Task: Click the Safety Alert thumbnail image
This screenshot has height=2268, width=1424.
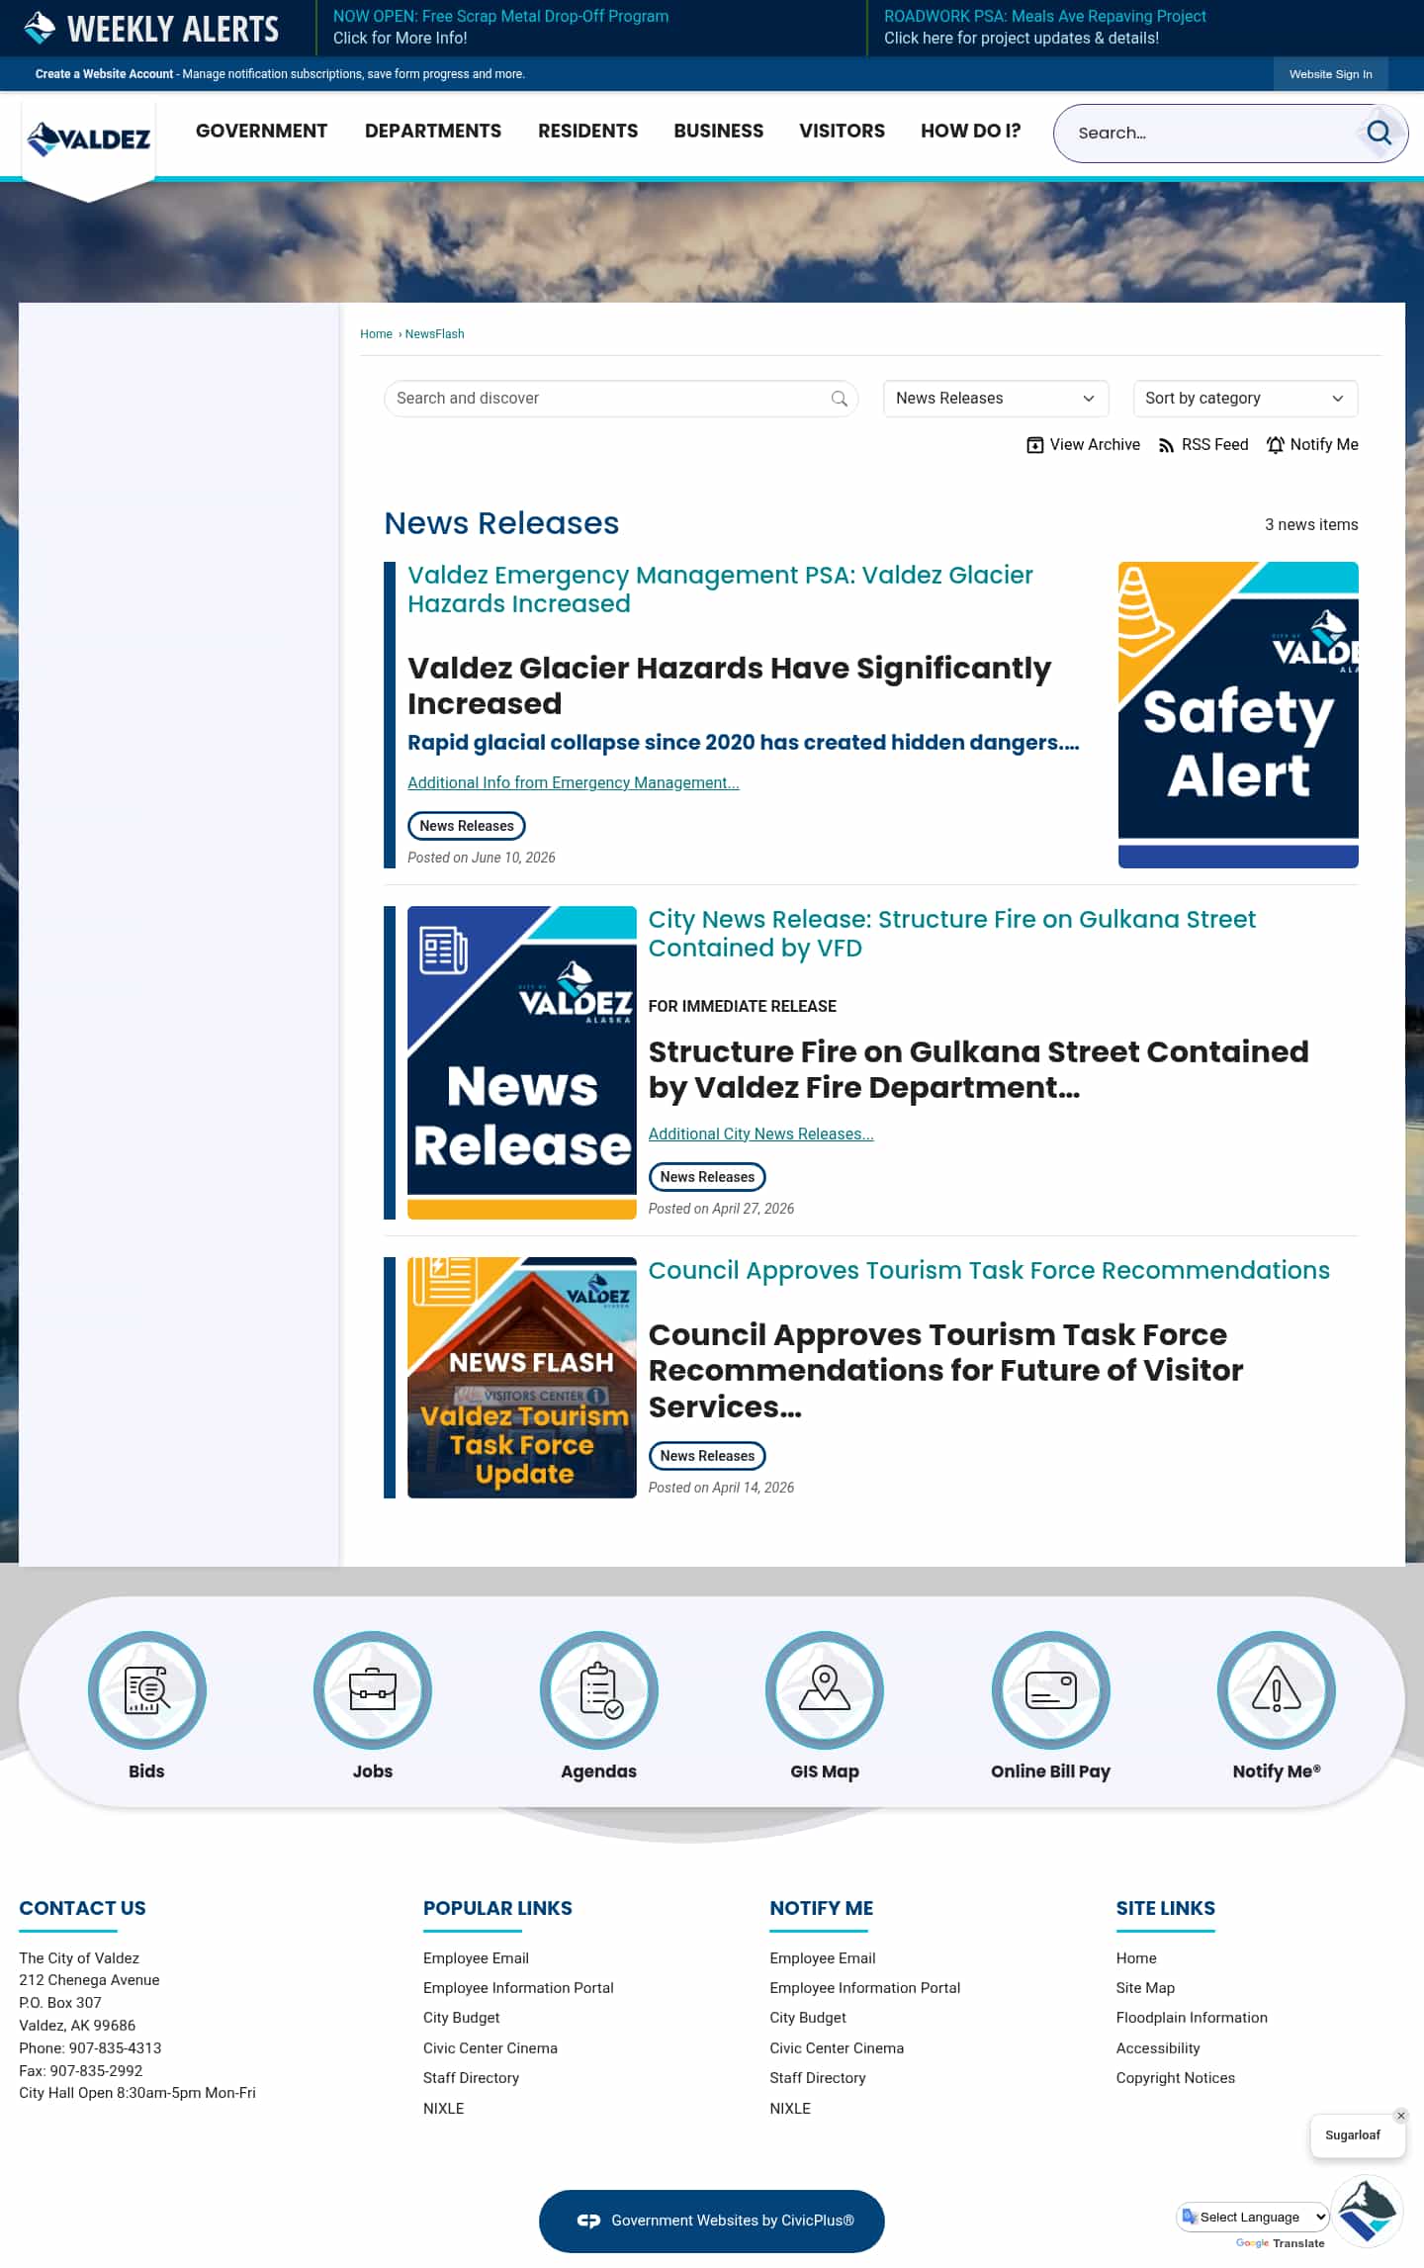Action: tap(1238, 714)
